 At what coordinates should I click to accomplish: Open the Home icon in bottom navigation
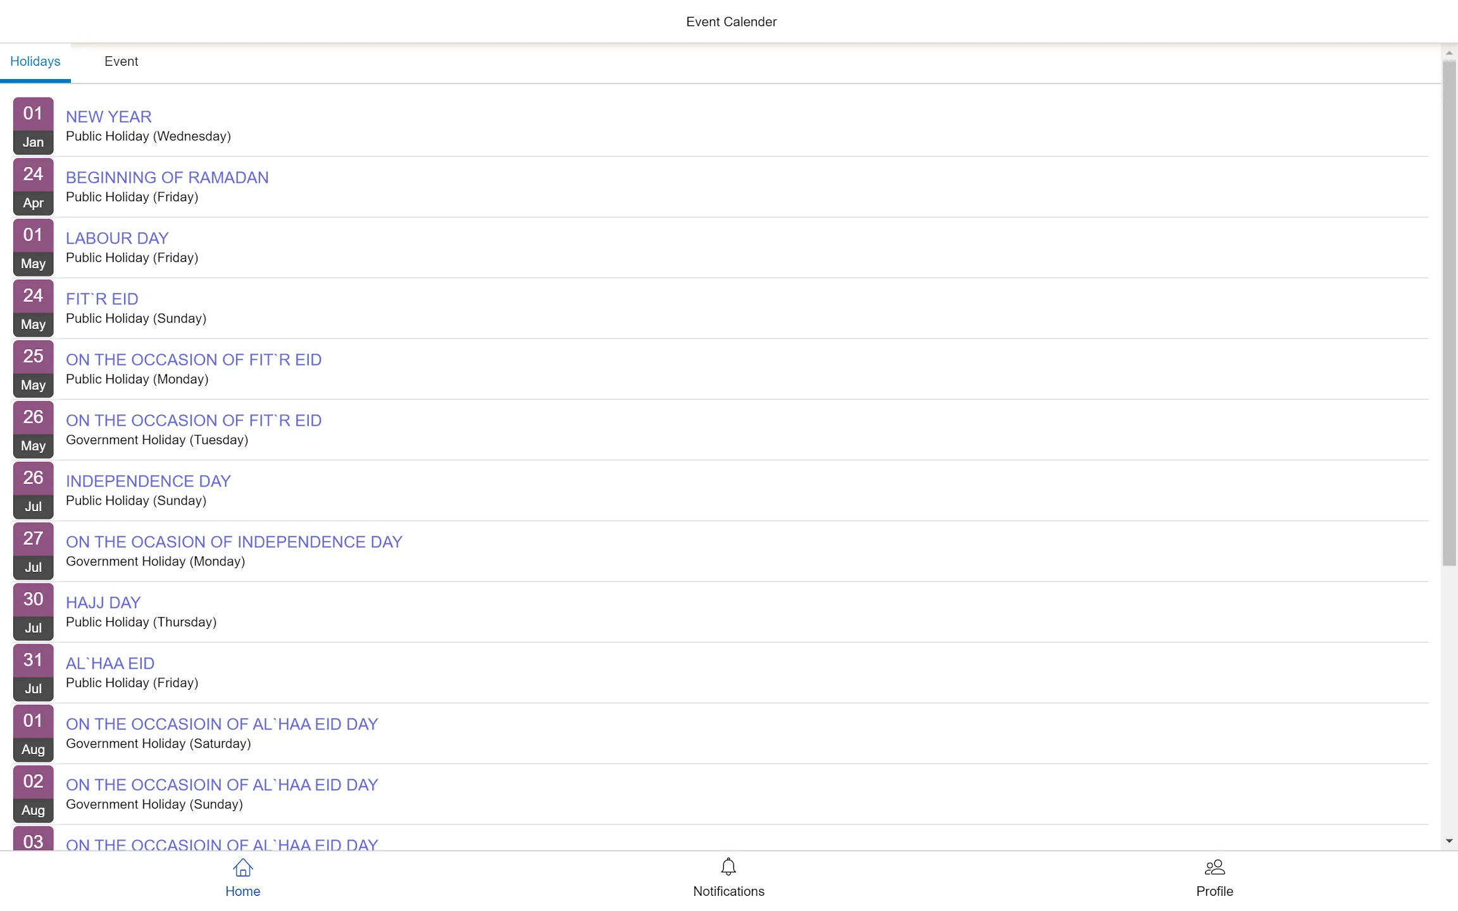[x=243, y=867]
